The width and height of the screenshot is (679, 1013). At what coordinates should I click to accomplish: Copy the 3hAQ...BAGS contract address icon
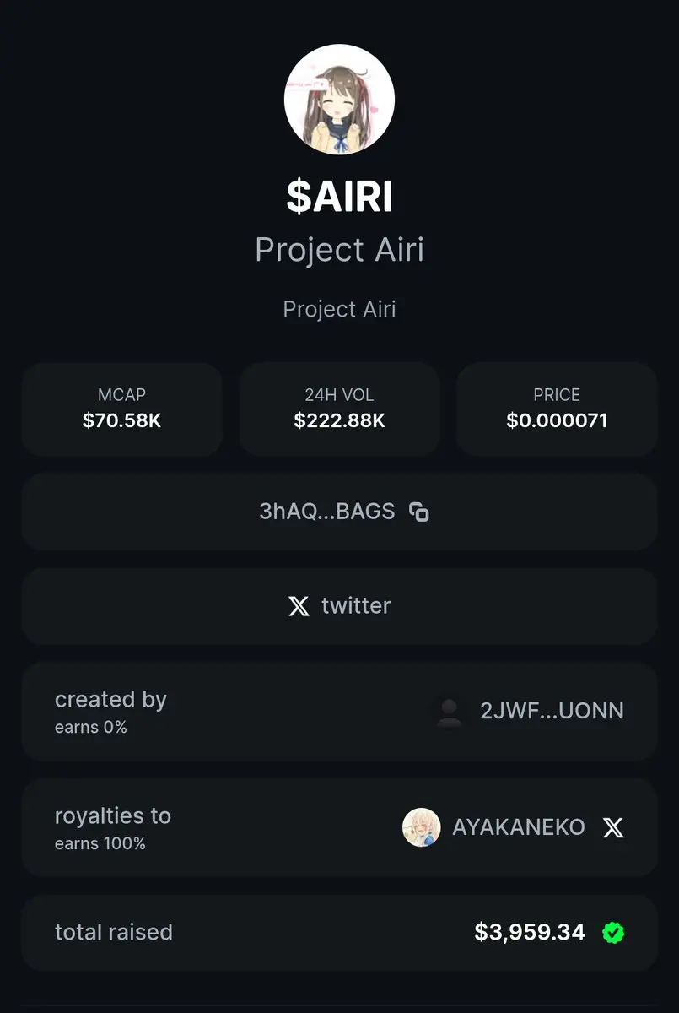click(x=419, y=512)
